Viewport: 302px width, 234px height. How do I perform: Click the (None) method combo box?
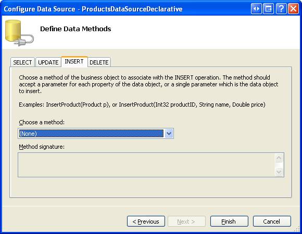pyautogui.click(x=96, y=134)
